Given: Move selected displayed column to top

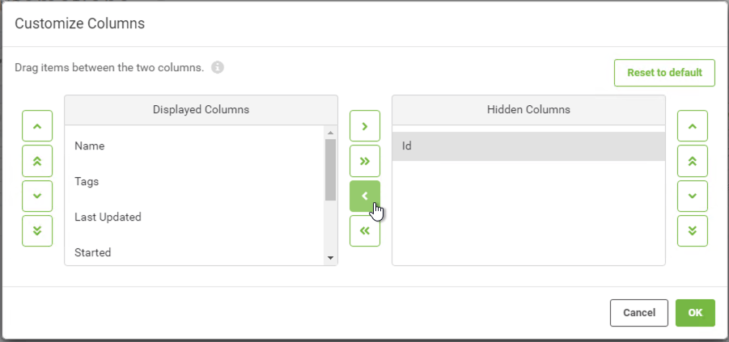Looking at the screenshot, I should [37, 161].
